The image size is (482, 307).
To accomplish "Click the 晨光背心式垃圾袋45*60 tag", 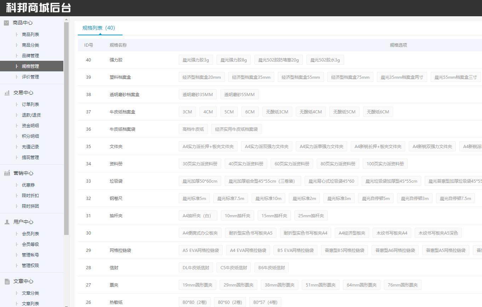I will [331, 181].
